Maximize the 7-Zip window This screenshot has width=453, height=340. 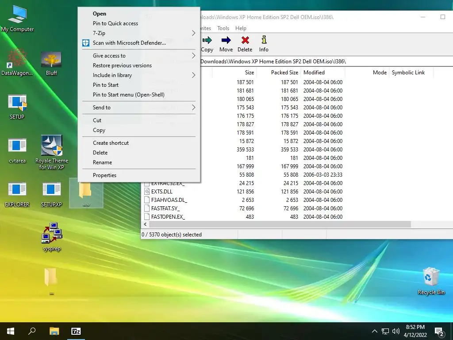(x=442, y=17)
